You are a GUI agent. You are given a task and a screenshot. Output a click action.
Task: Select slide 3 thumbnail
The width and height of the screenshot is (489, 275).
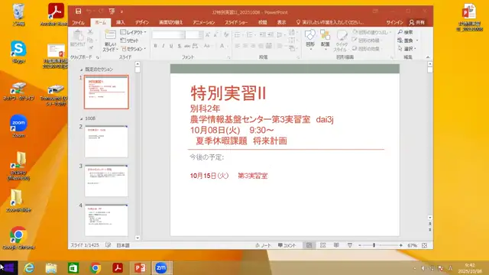point(106,181)
